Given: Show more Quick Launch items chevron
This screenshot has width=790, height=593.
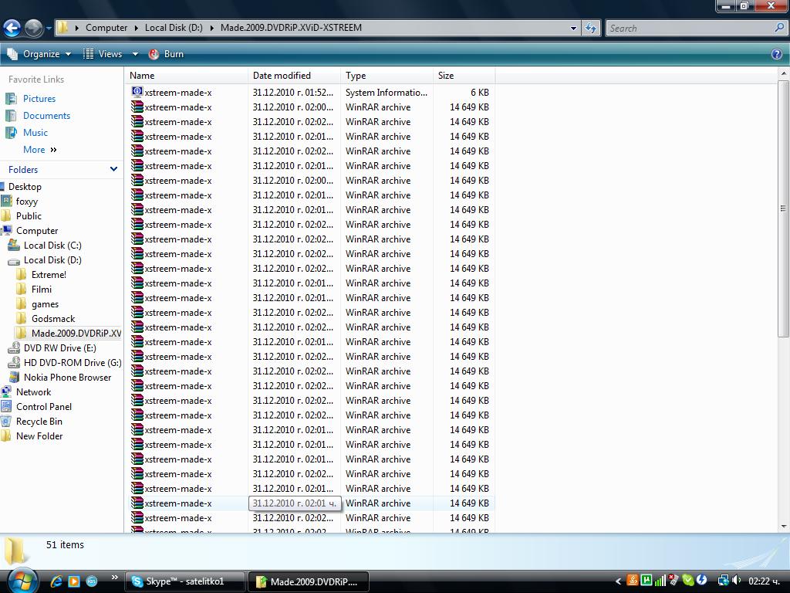Looking at the screenshot, I should click(x=114, y=578).
